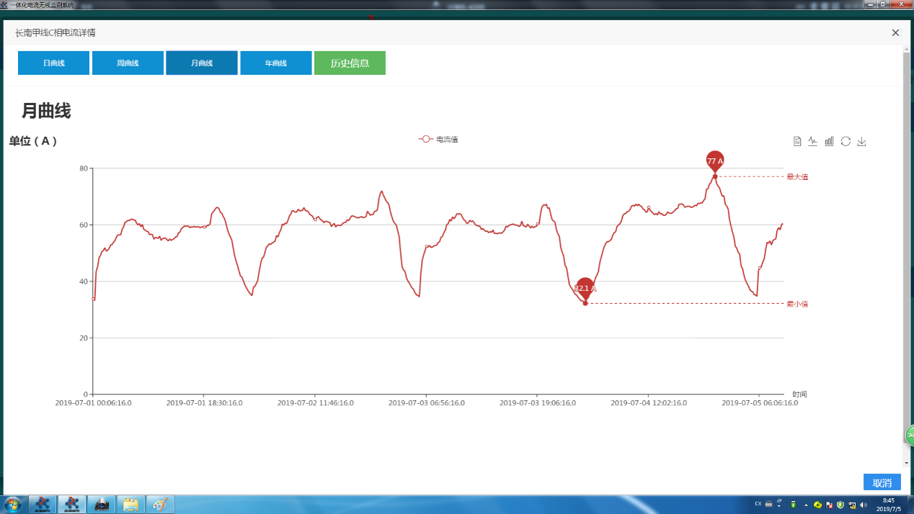Show hidden system tray icons arrow

[806, 504]
